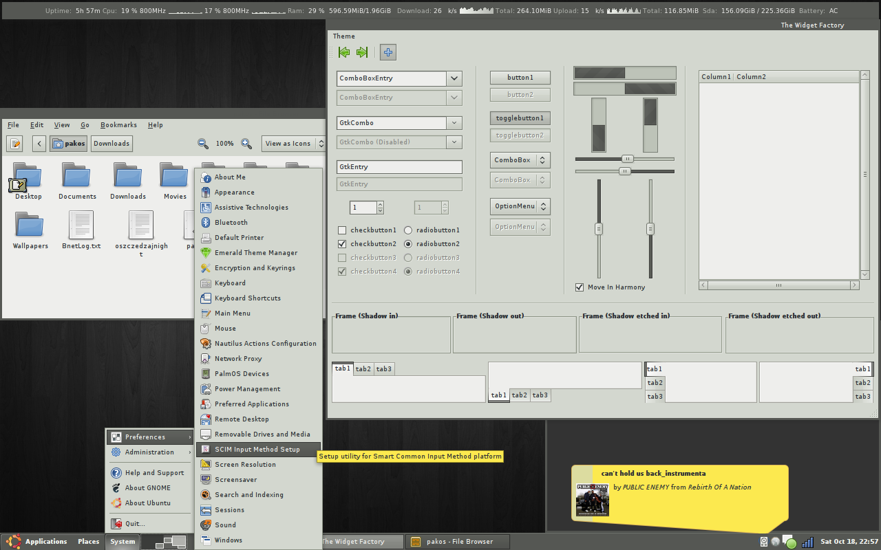Open the Places menu
This screenshot has width=881, height=550.
click(88, 542)
